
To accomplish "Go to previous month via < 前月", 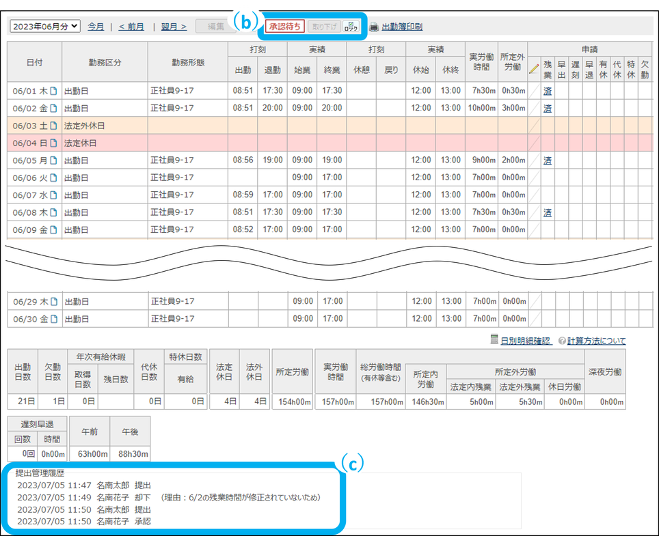I will [131, 27].
